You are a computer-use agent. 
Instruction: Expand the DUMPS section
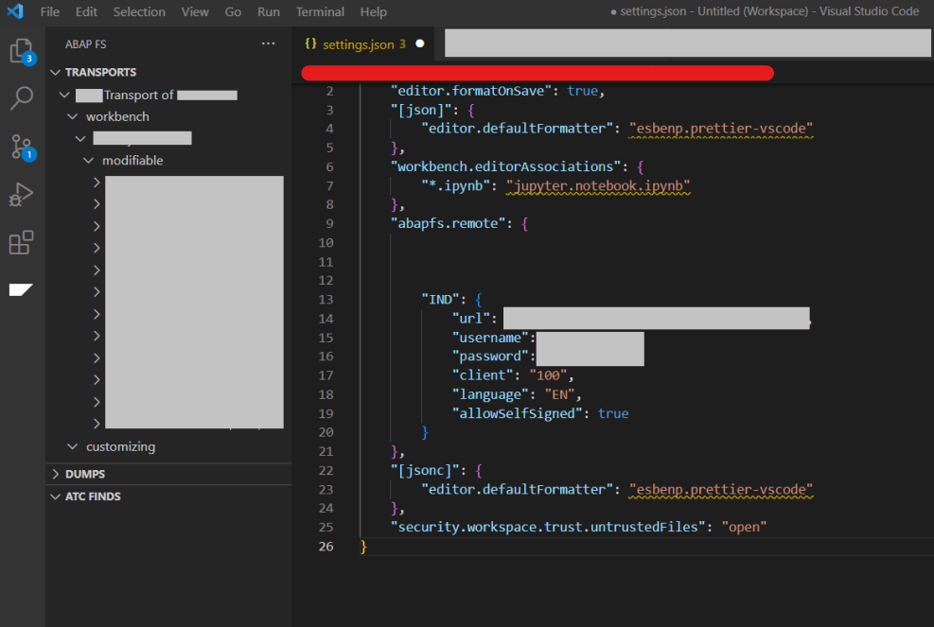coord(84,474)
